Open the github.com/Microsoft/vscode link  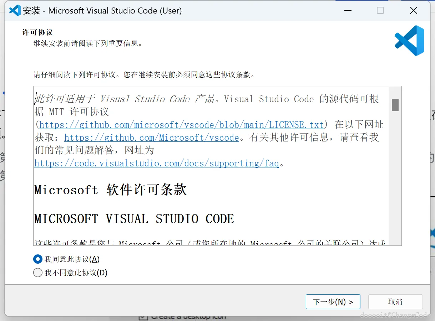[x=152, y=138]
